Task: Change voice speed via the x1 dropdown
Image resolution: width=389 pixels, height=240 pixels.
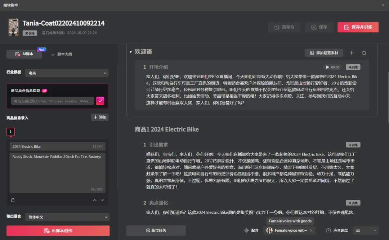Action: [x=365, y=230]
